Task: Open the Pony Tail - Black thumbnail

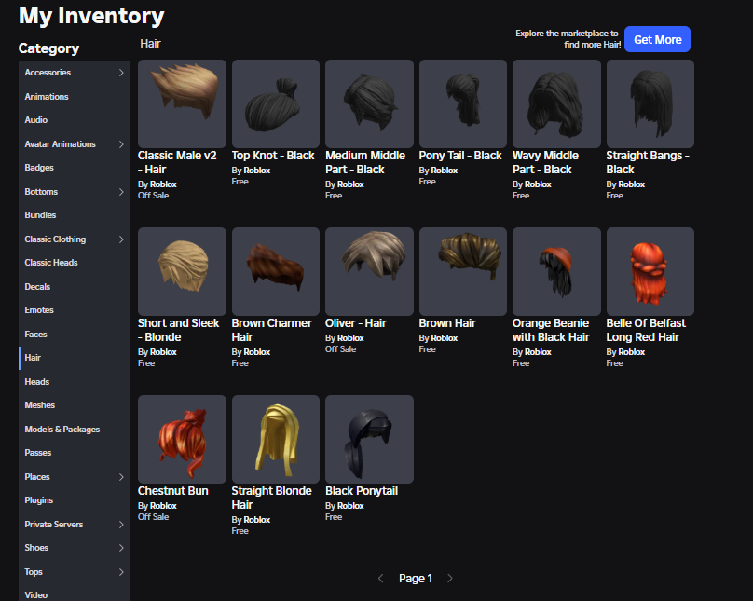Action: 463,103
